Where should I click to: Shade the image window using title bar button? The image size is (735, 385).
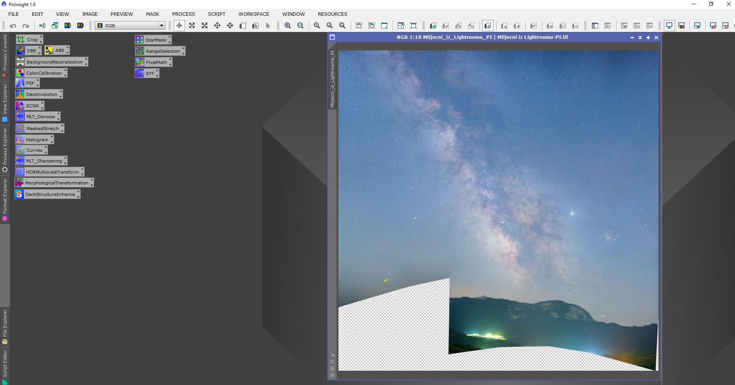[x=640, y=37]
